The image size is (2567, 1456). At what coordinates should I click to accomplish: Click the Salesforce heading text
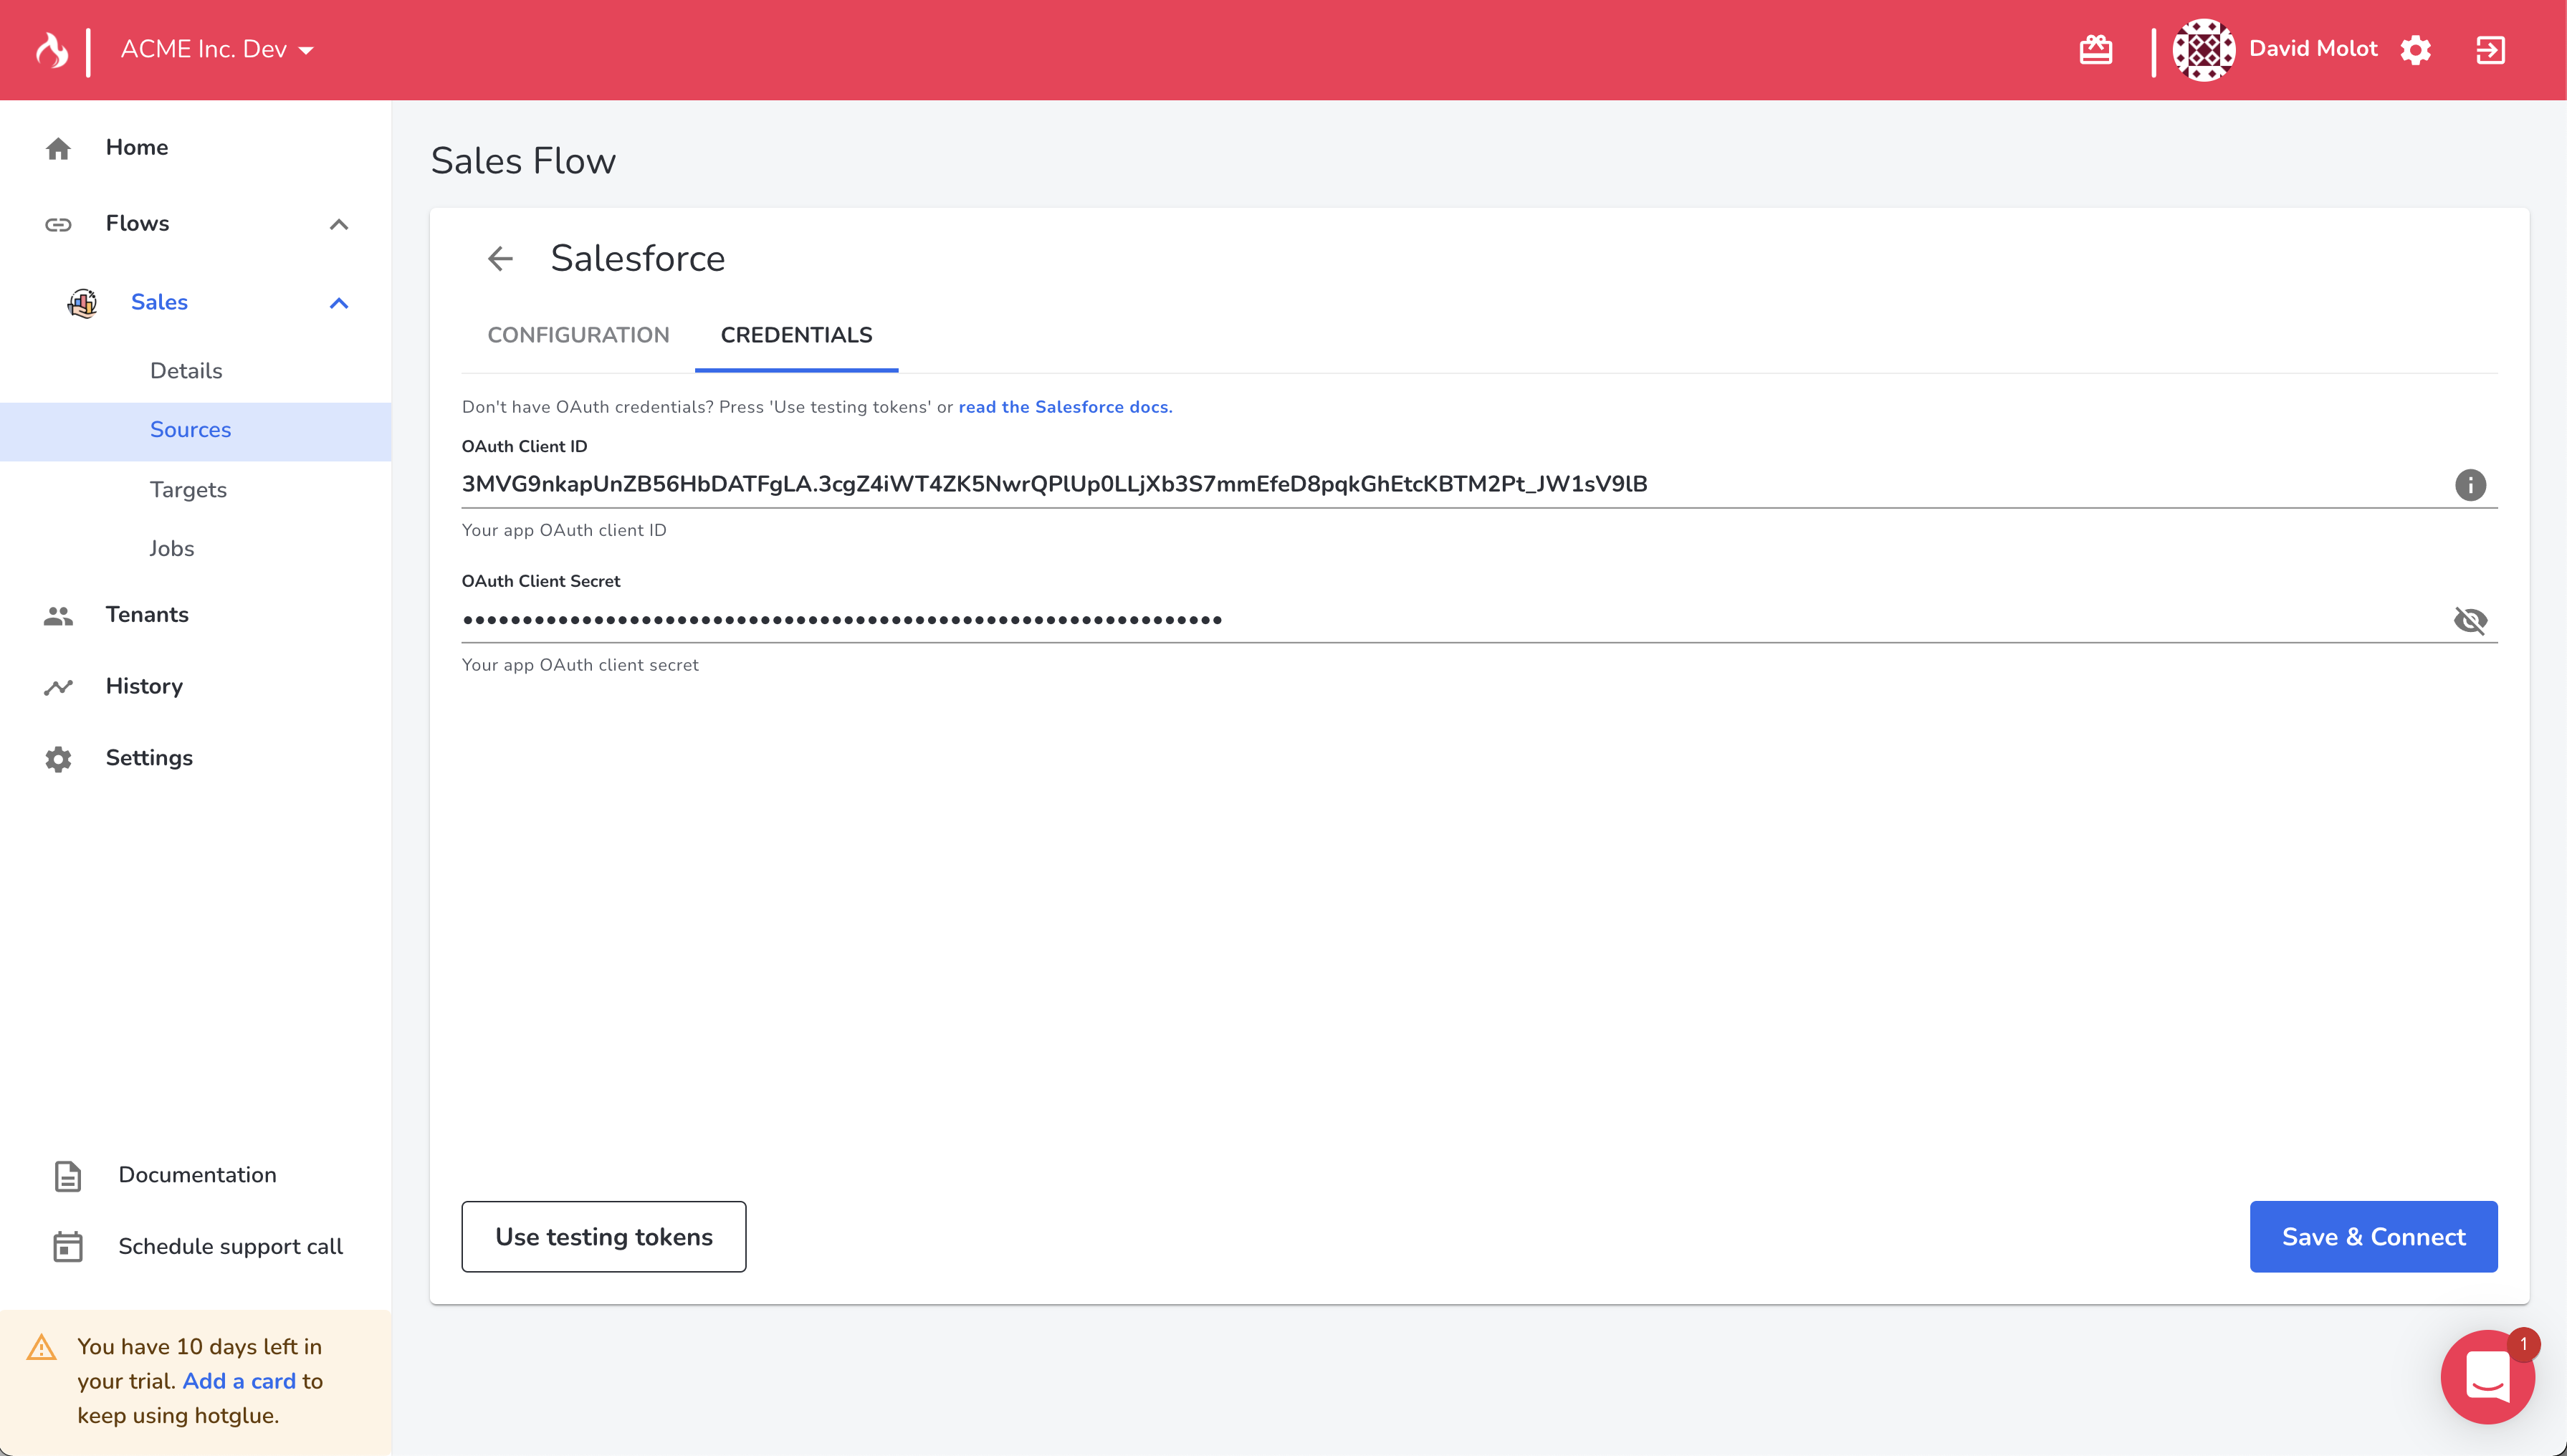(x=638, y=258)
